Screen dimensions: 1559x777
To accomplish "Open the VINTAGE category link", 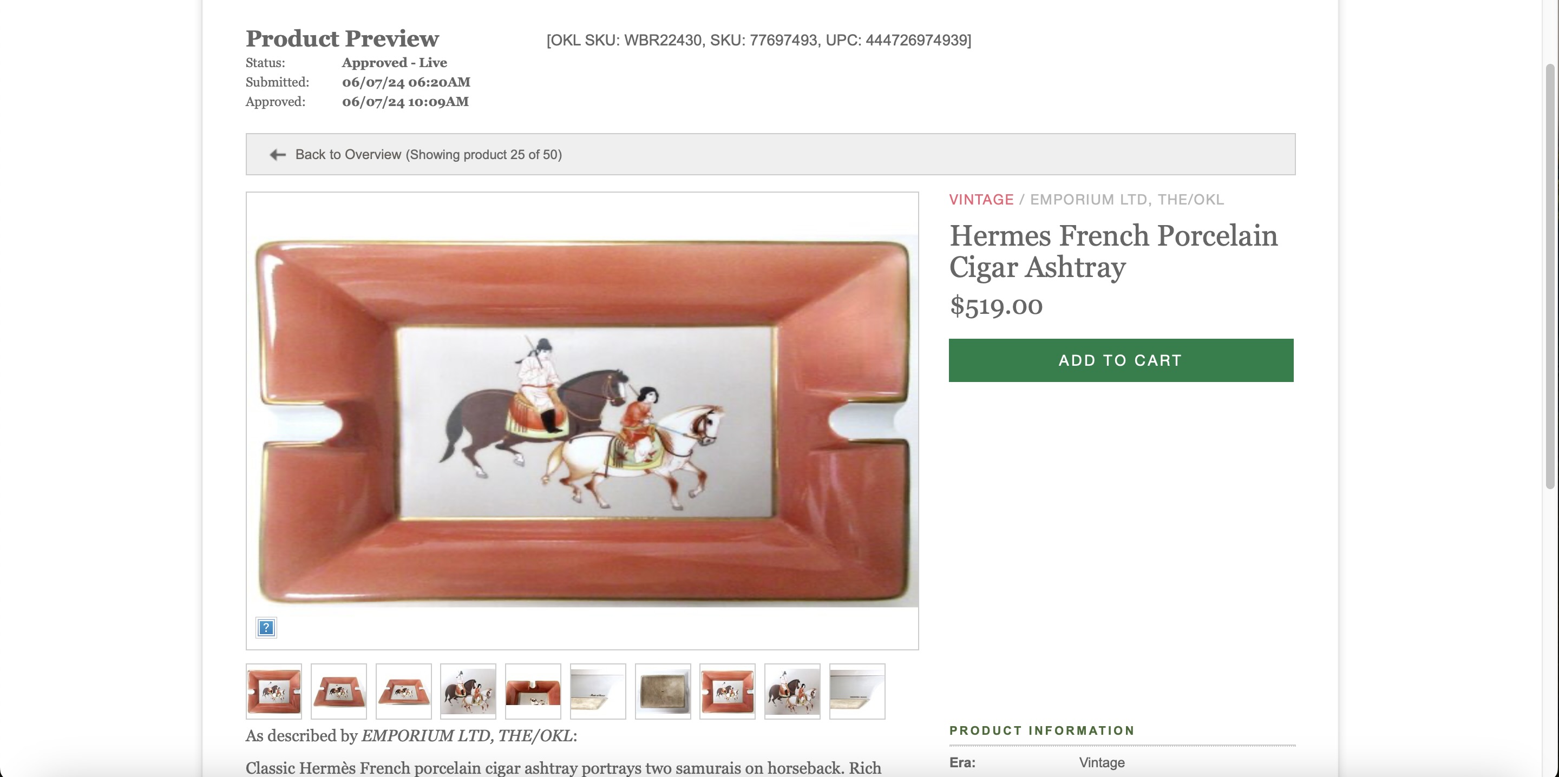I will click(981, 200).
